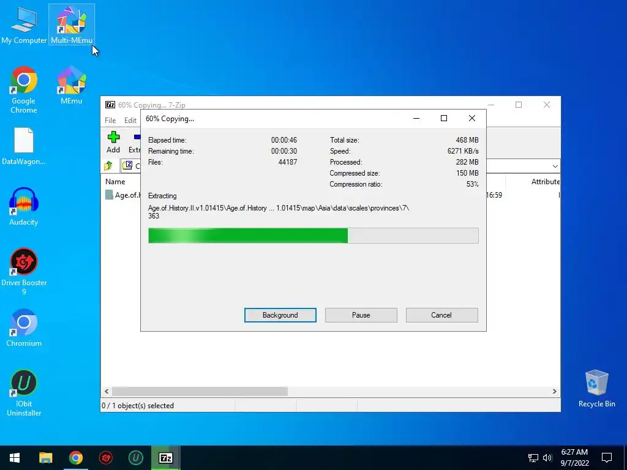The height and width of the screenshot is (470, 627).
Task: Open IObit Uninstaller desktop icon
Action: (24, 393)
